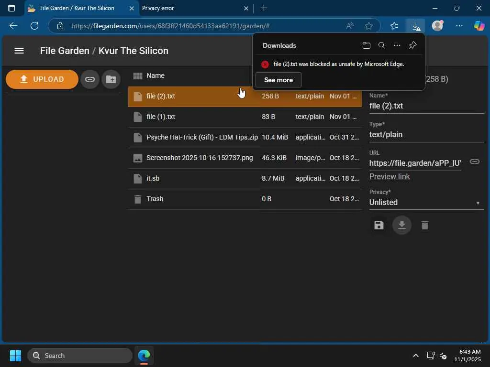Screen dimensions: 490x367
Task: Select the file (1).txt row
Action: (245, 117)
